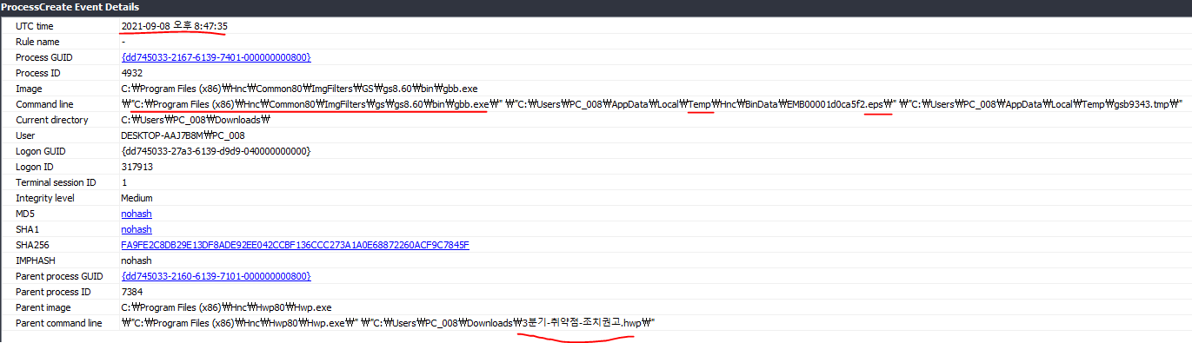
Task: Click the Rule name field label
Action: point(37,42)
